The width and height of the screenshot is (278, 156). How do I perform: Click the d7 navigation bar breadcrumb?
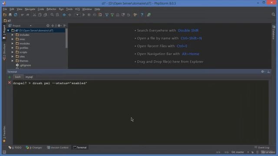[7, 21]
